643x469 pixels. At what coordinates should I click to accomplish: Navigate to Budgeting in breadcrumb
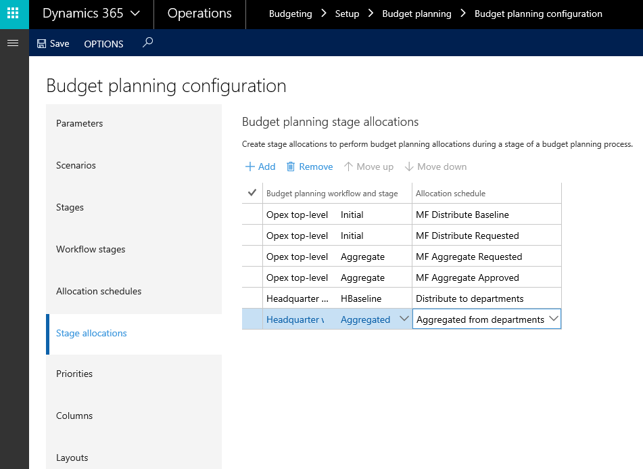click(290, 14)
